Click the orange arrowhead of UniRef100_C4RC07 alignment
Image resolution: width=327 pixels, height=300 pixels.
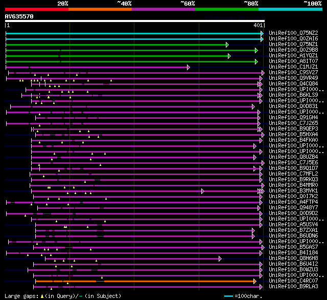coord(254,281)
